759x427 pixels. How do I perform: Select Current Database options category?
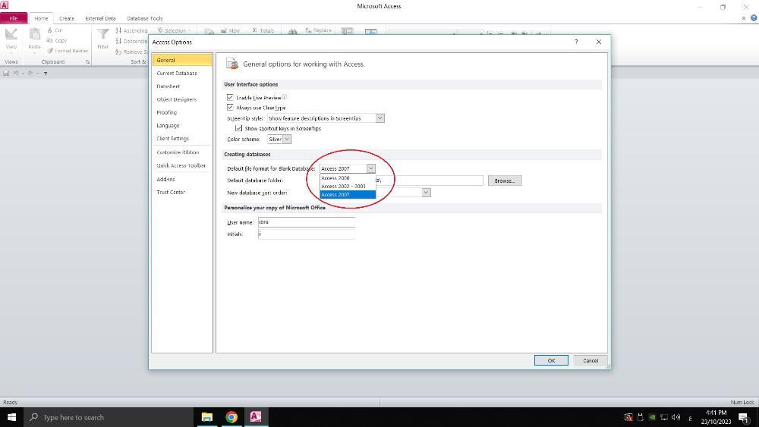tap(182, 73)
